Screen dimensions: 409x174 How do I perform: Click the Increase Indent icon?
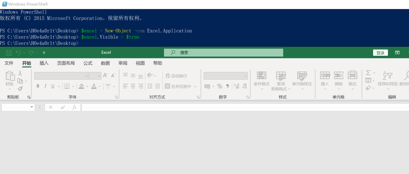[x=157, y=86]
